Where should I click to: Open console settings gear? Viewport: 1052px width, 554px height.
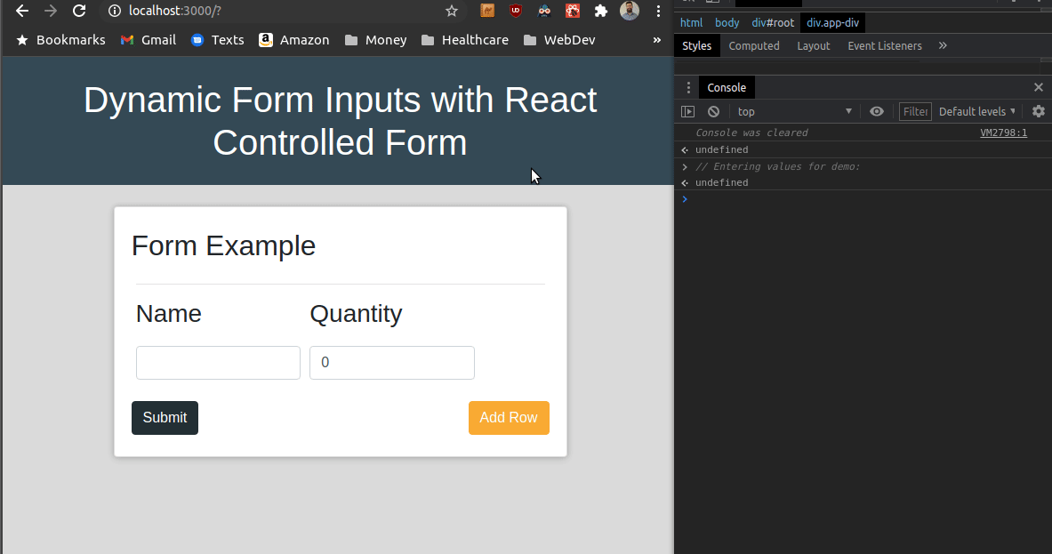[x=1038, y=111]
